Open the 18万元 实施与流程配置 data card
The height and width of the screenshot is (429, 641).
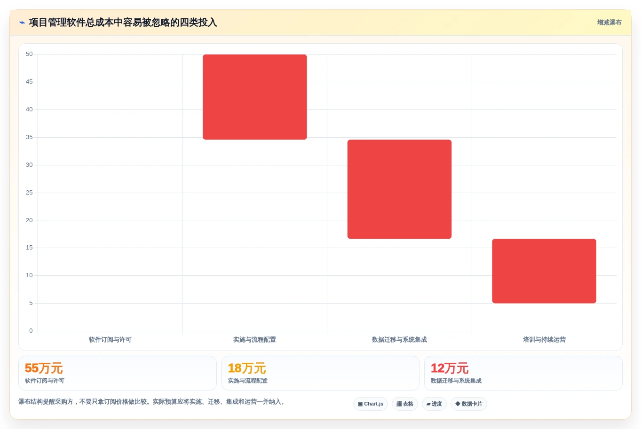[x=320, y=373]
